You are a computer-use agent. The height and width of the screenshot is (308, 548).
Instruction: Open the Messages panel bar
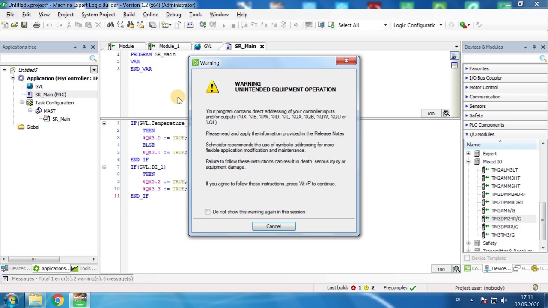[x=68, y=278]
